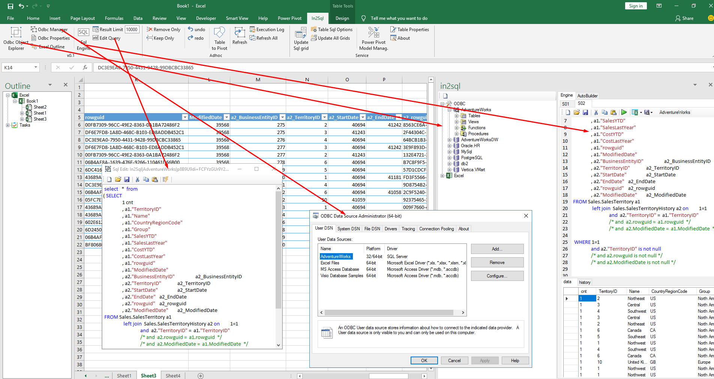Click Cancel in ODBC dialog
Viewport: 714px width, 379px height.
coord(454,360)
